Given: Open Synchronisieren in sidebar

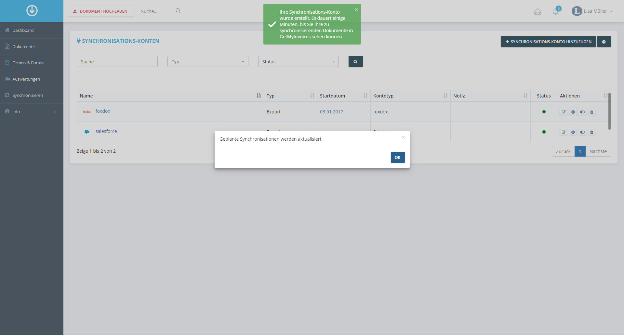Looking at the screenshot, I should click(32, 95).
